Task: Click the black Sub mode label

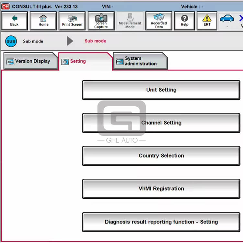Action: (x=33, y=41)
